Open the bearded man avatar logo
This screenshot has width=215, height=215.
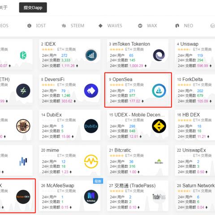tap(23, 126)
